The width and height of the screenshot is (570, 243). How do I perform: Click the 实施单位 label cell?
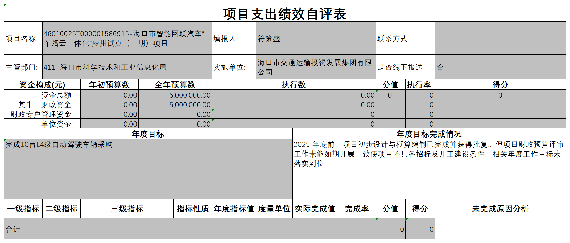[x=234, y=67]
